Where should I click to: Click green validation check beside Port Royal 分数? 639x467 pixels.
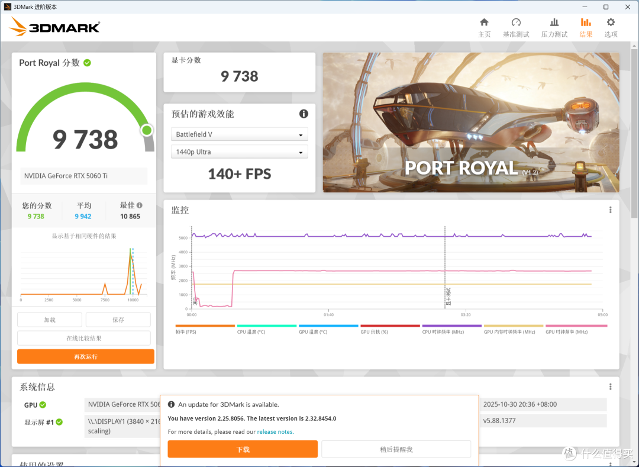click(87, 63)
